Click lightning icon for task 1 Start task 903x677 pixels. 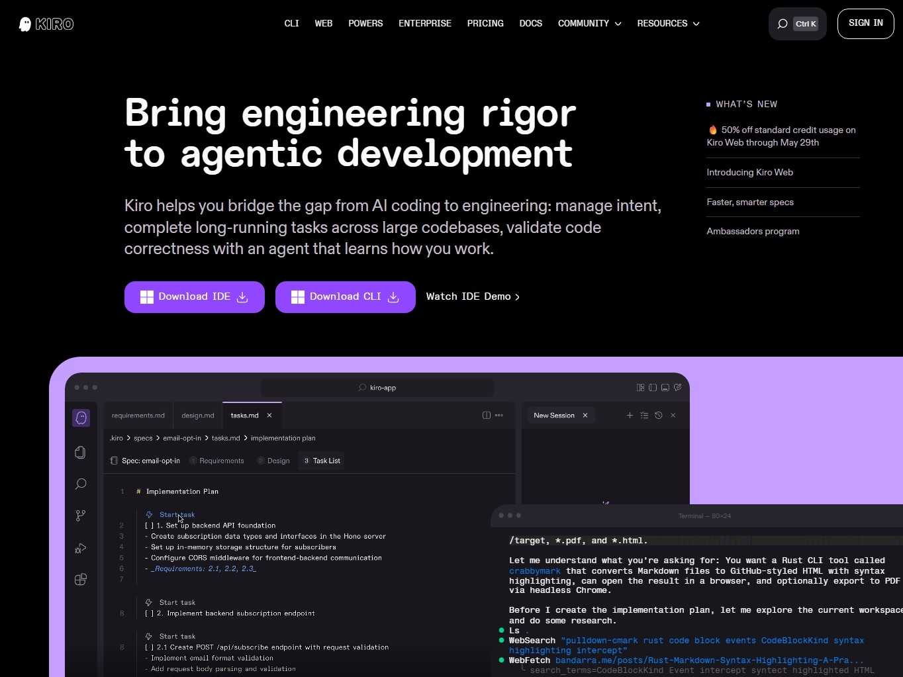pyautogui.click(x=149, y=515)
